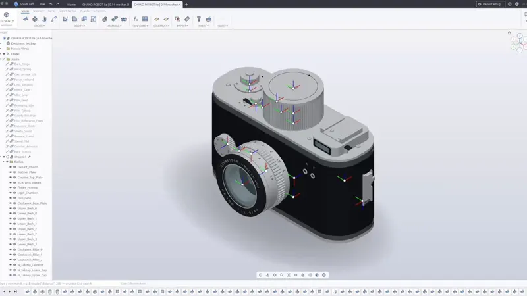The width and height of the screenshot is (527, 296).
Task: Choose the first icon in Modify group
Action: 65,19
